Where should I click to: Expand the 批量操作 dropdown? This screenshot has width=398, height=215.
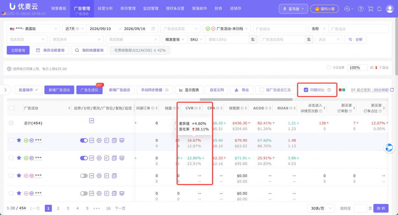(28, 90)
